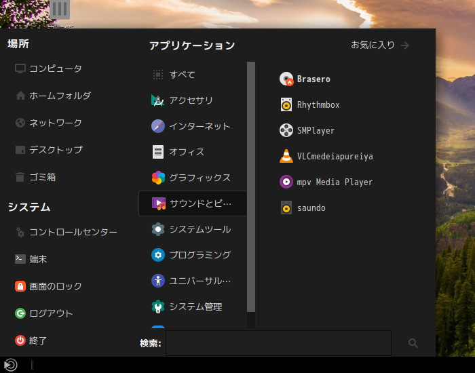
Task: Click the menu launcher icon on taskbar
Action: point(11,365)
